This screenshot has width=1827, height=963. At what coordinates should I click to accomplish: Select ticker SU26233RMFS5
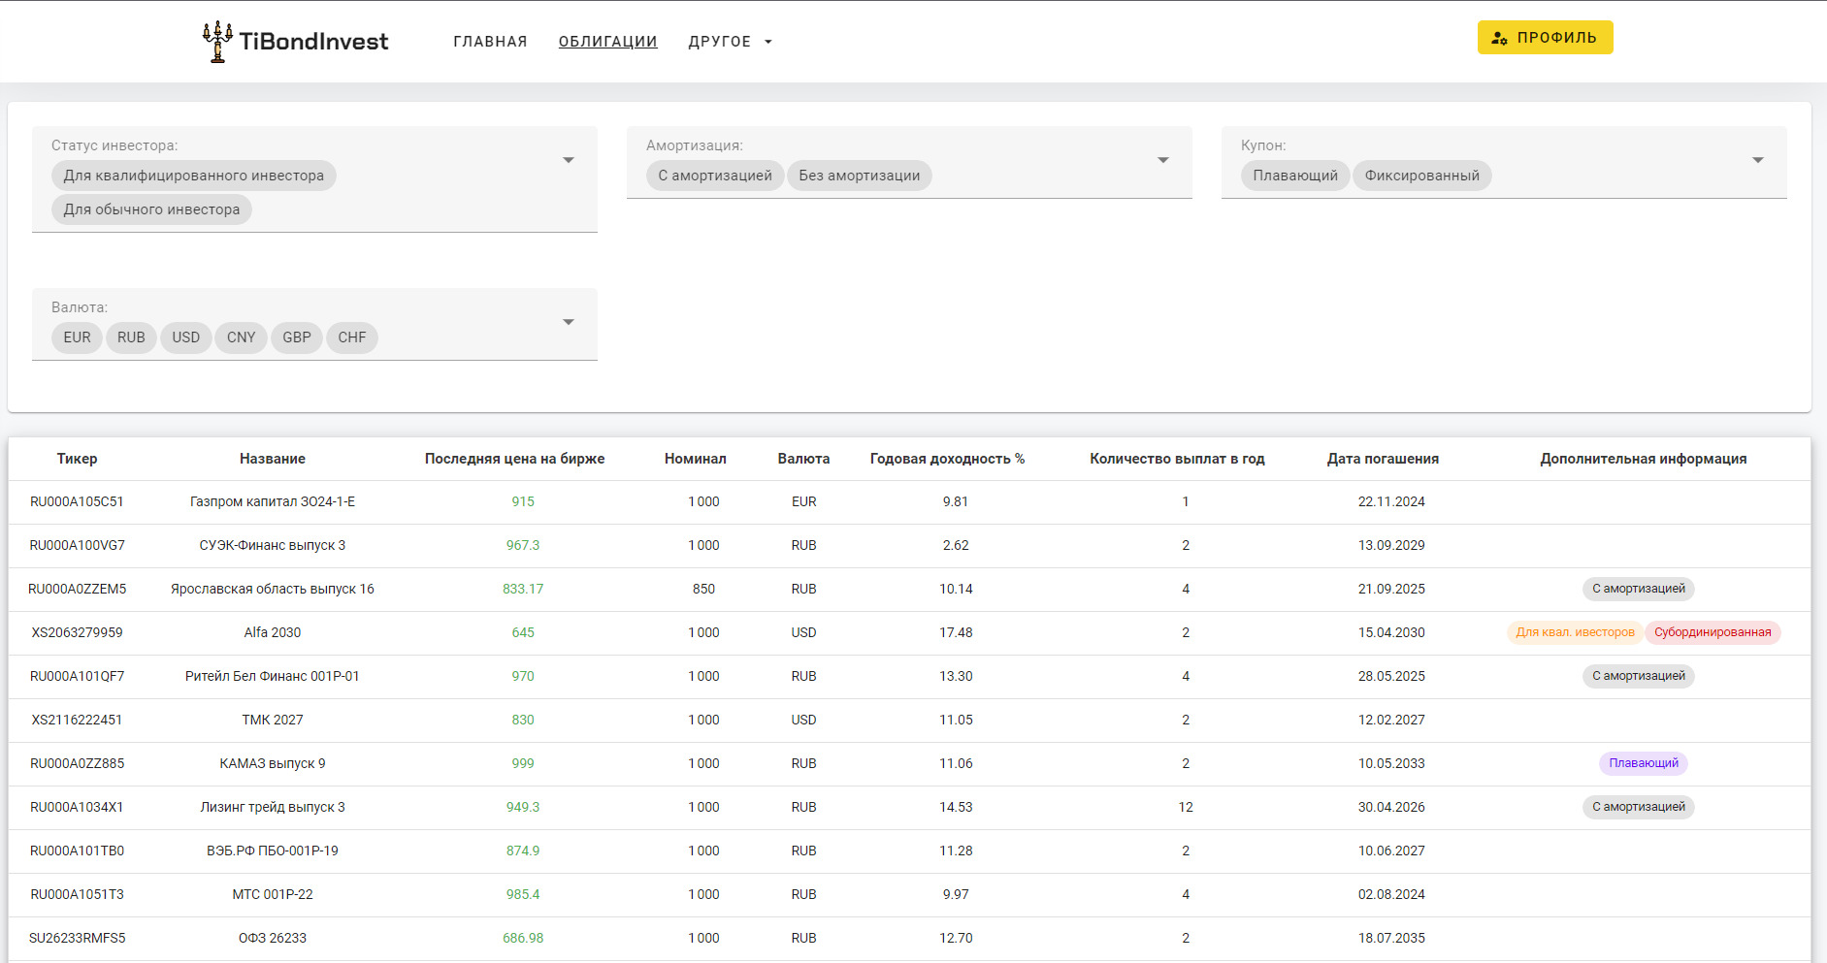77,939
